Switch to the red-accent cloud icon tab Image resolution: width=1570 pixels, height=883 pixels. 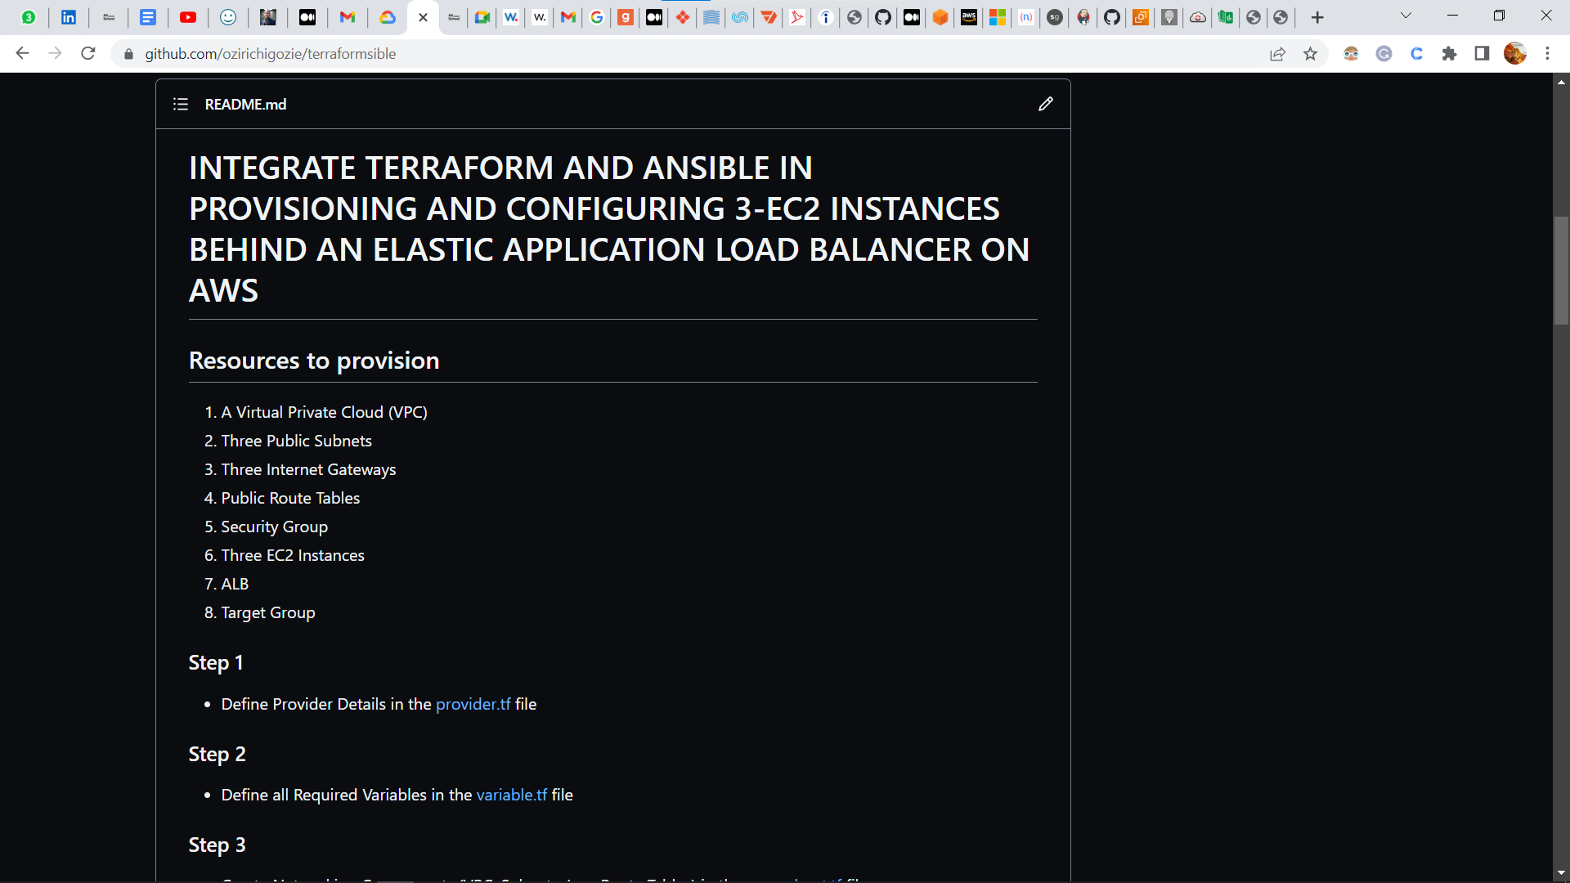tap(1198, 17)
